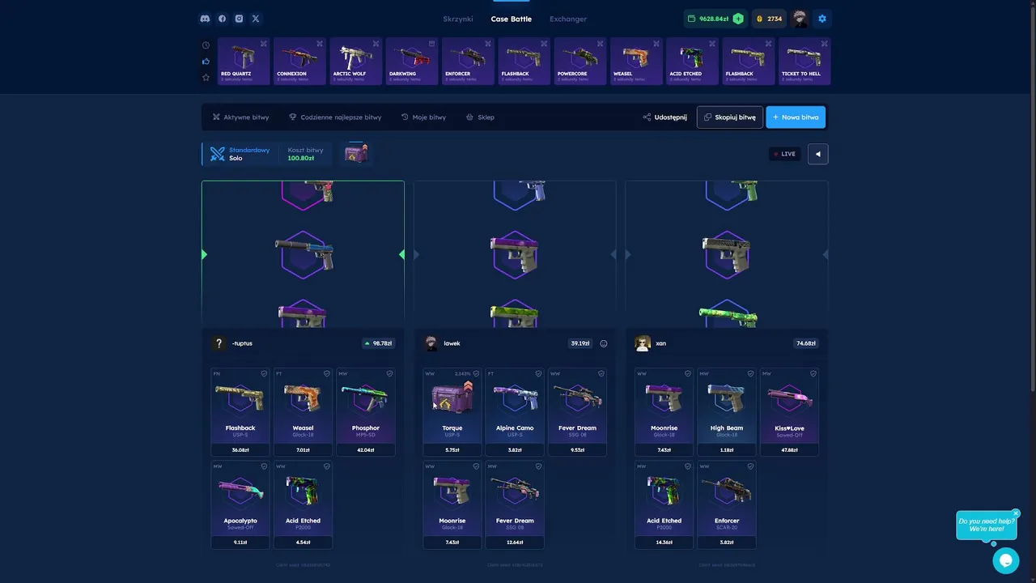Click the shield icon on Torque item

click(x=476, y=373)
